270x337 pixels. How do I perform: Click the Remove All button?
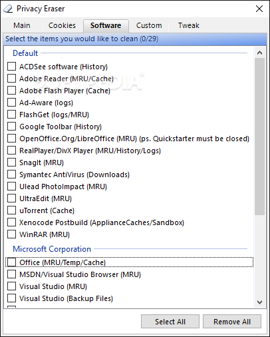pyautogui.click(x=232, y=322)
